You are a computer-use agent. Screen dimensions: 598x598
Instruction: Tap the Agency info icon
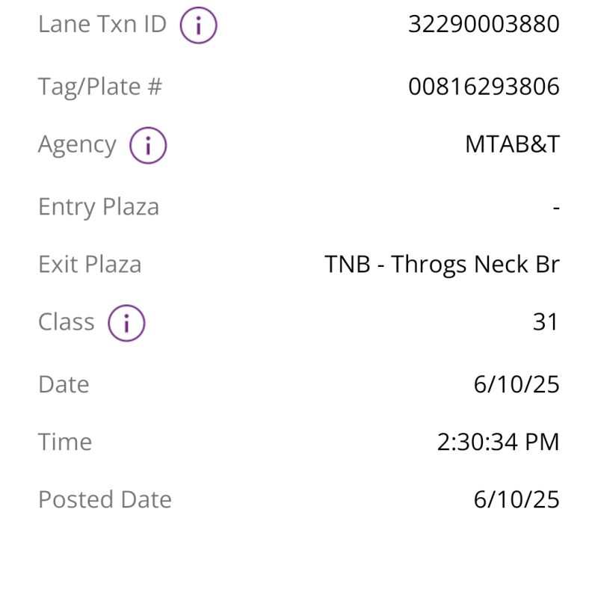coord(148,145)
